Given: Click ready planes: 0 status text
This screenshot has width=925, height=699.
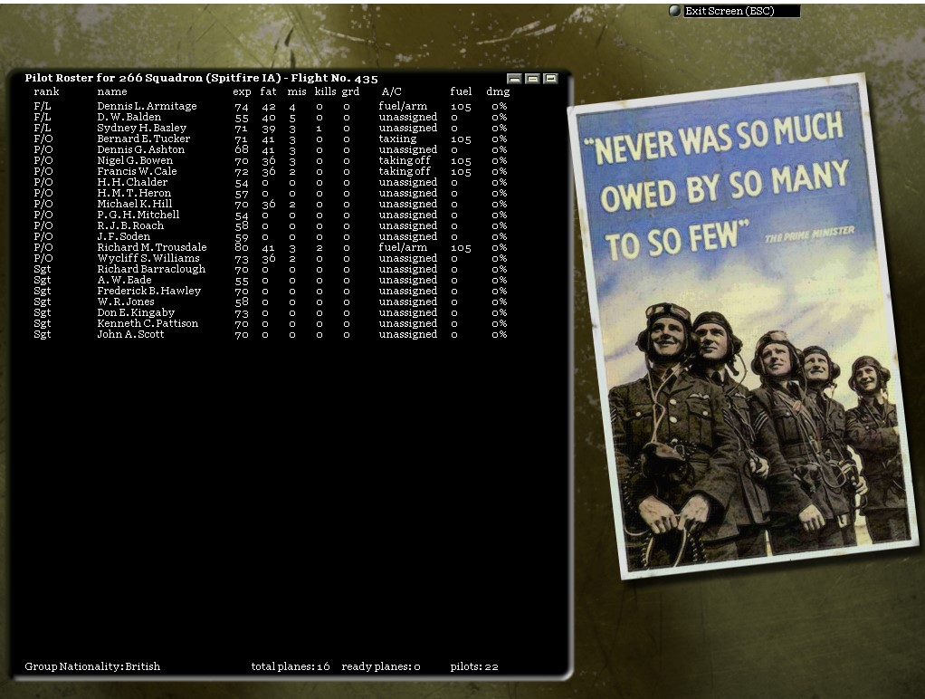Looking at the screenshot, I should coord(381,666).
